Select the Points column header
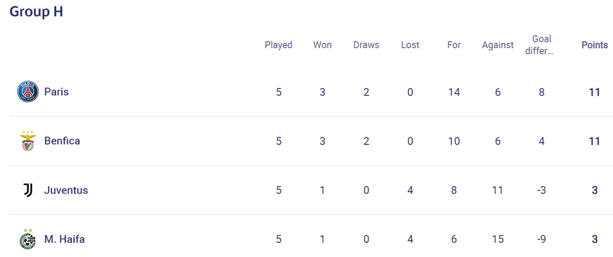 click(594, 45)
